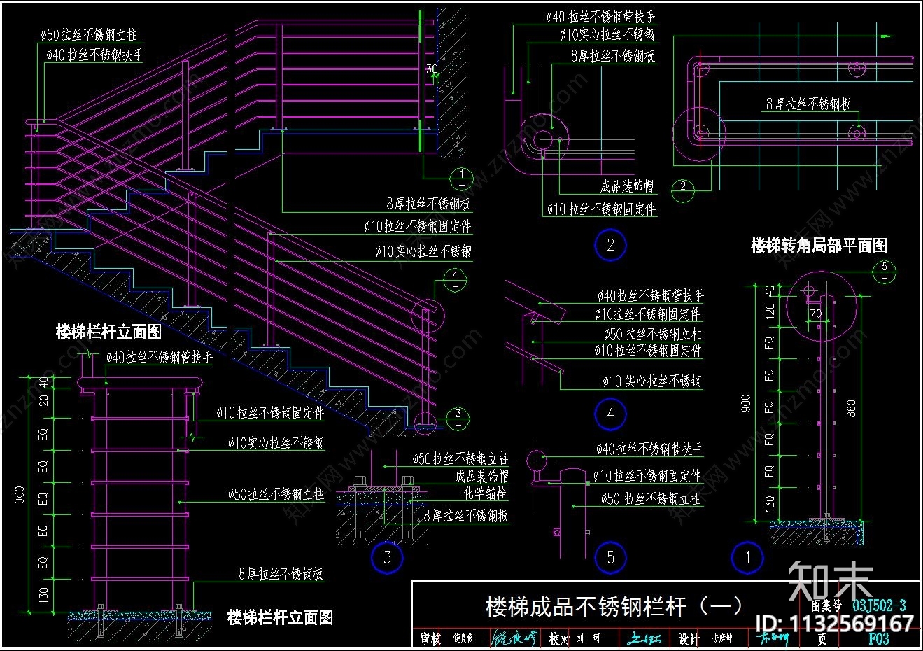The width and height of the screenshot is (923, 651).
Task: Select the "设计" title block label
Action: tap(688, 638)
